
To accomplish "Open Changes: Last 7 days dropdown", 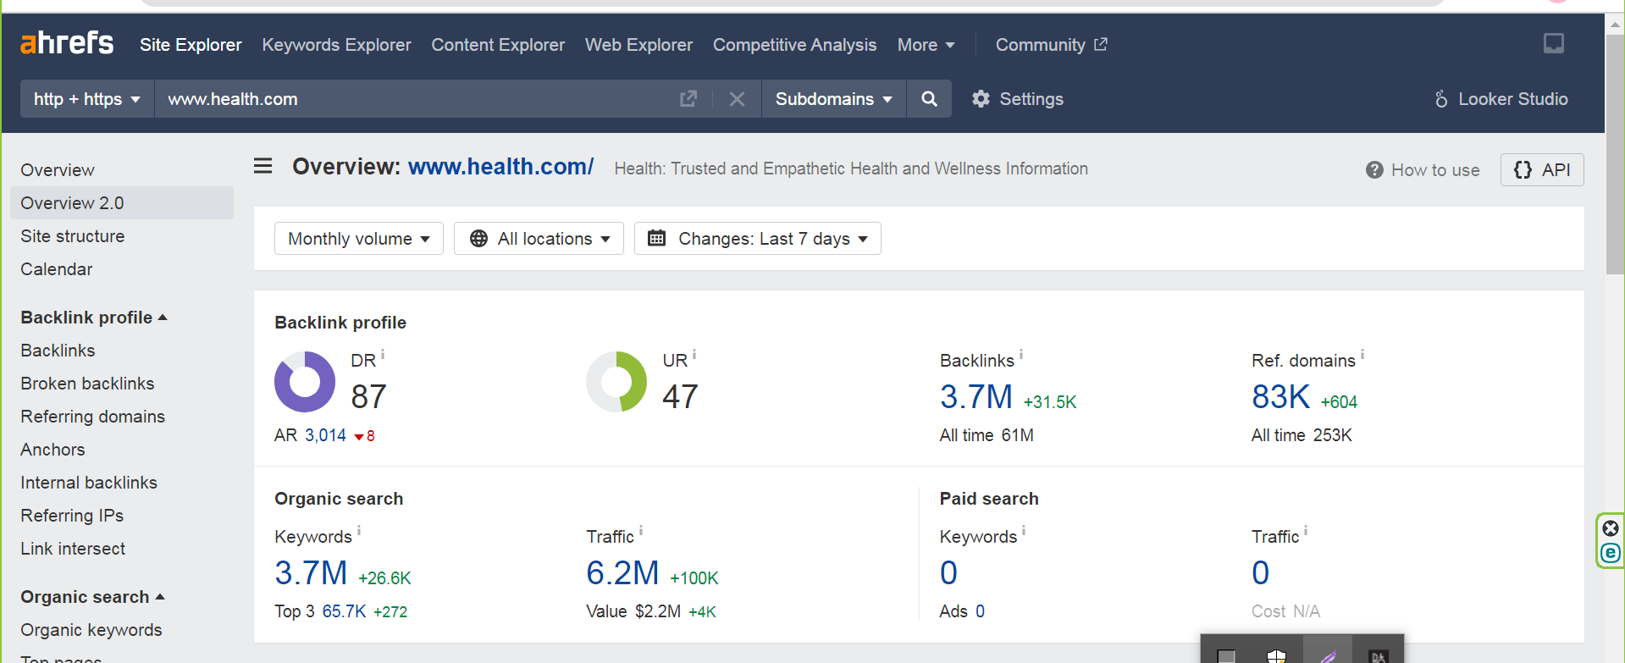I will (x=758, y=239).
